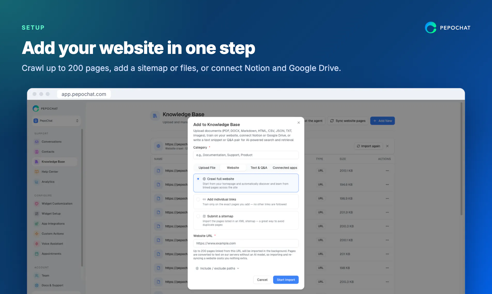Focus the Website URL input field
This screenshot has height=294, width=492.
click(246, 243)
